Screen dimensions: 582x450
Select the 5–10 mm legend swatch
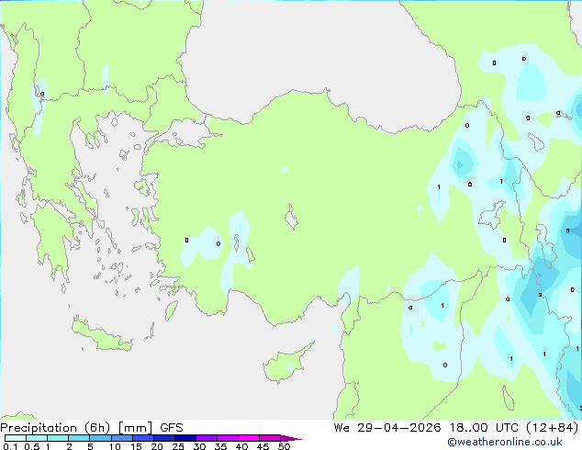coord(100,438)
